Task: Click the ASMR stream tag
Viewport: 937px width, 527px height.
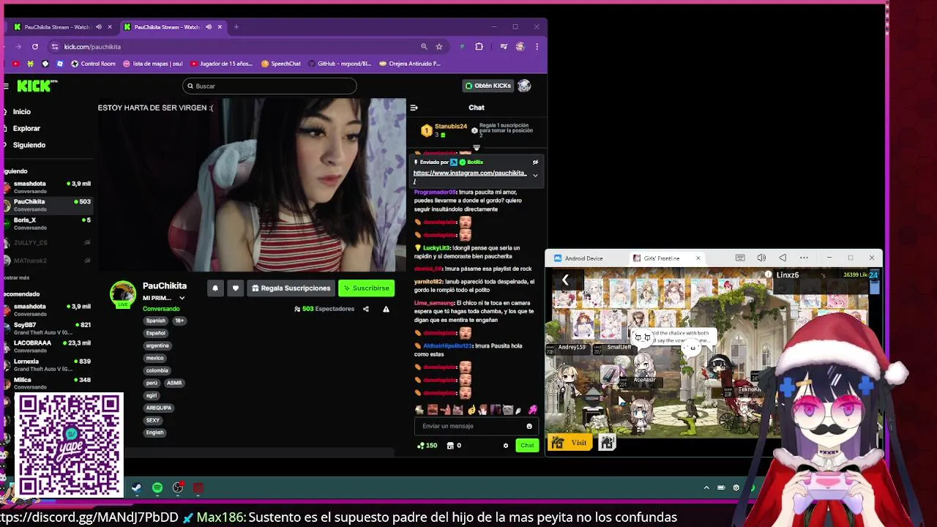Action: point(174,383)
